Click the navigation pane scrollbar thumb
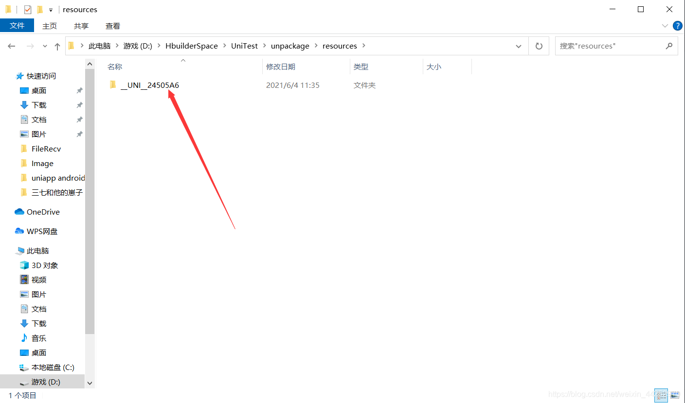Image resolution: width=685 pixels, height=403 pixels. tap(90, 201)
